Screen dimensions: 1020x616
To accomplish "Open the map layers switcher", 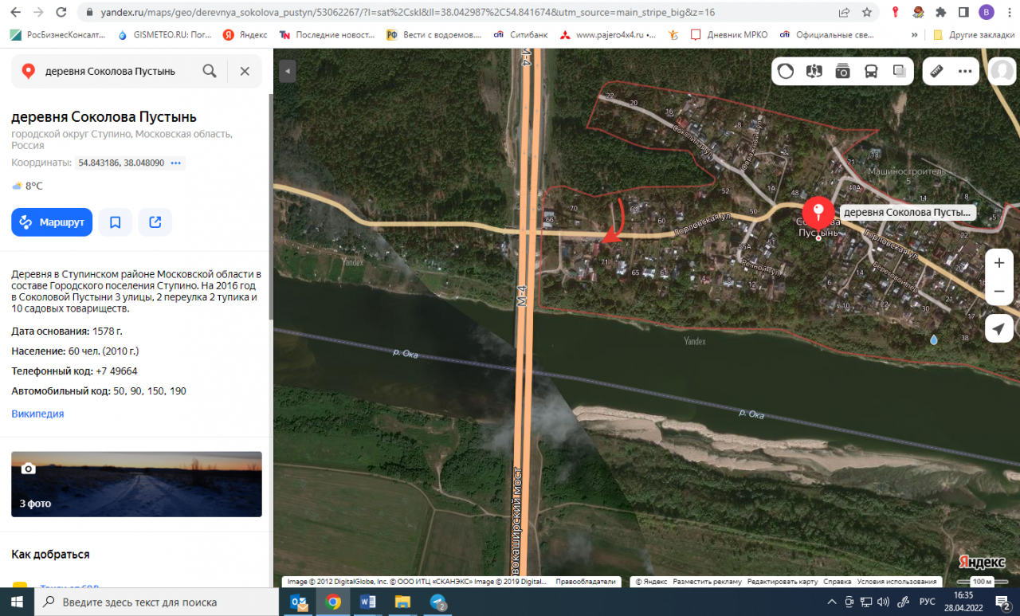I will click(900, 71).
